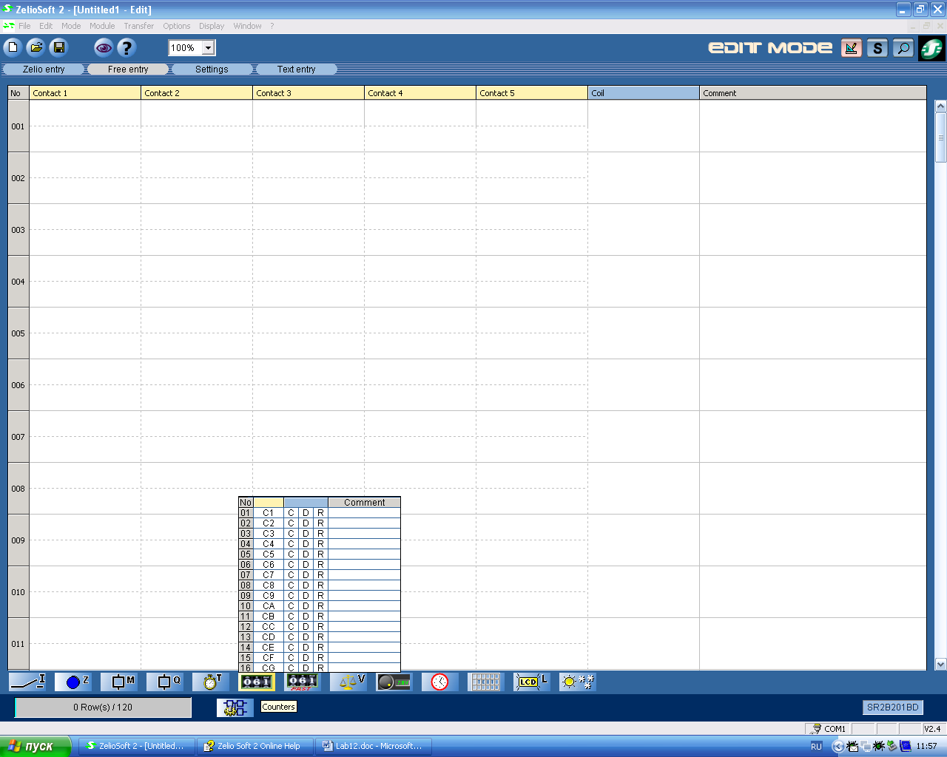Switch to Monitoring mode magnifier button
The width and height of the screenshot is (947, 757).
[903, 48]
